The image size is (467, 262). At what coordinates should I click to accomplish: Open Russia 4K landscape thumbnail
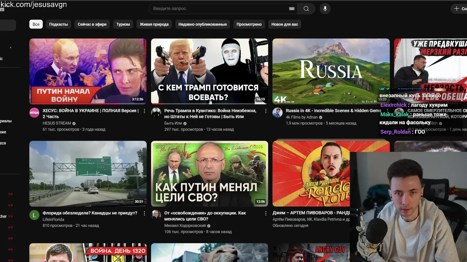331,71
